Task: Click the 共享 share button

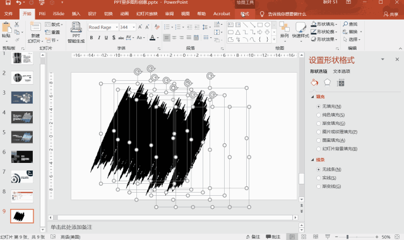Action: pos(391,14)
